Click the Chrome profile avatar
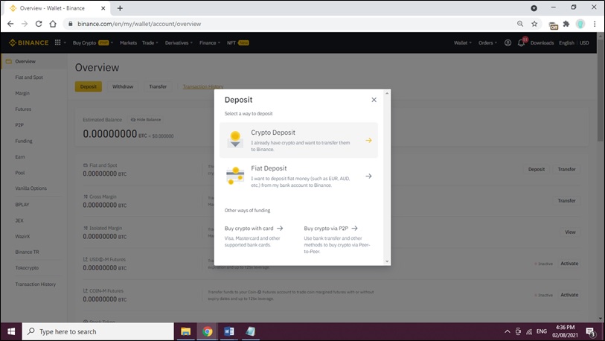605x341 pixels. tap(580, 24)
